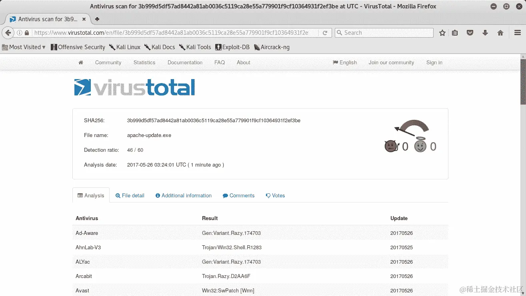The image size is (526, 296).
Task: Click the Ad-Aware antivirus row name
Action: pyautogui.click(x=87, y=233)
